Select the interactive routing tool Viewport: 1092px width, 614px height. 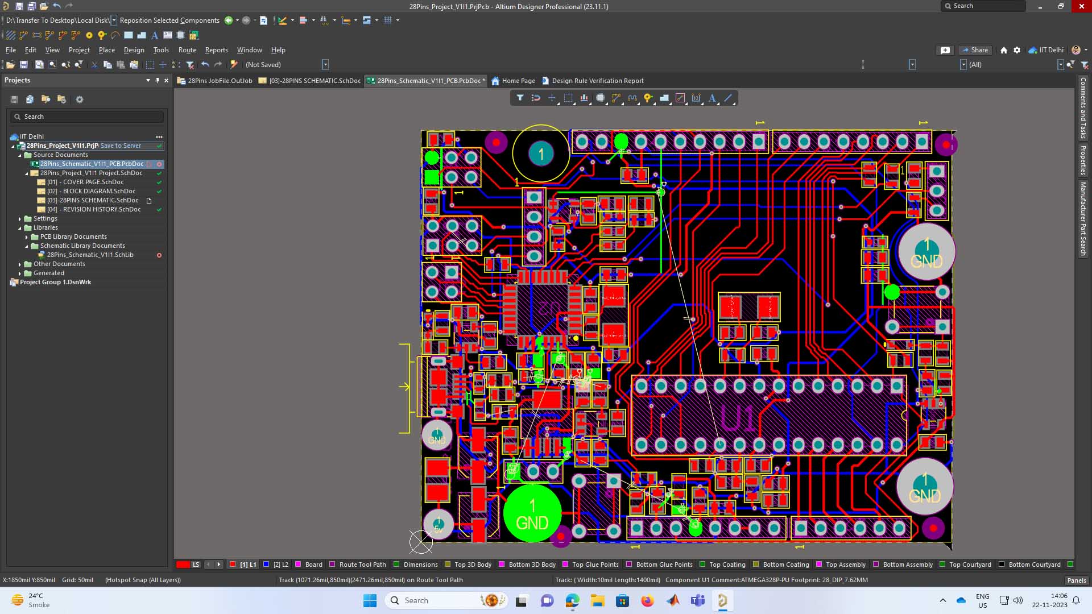(x=616, y=98)
